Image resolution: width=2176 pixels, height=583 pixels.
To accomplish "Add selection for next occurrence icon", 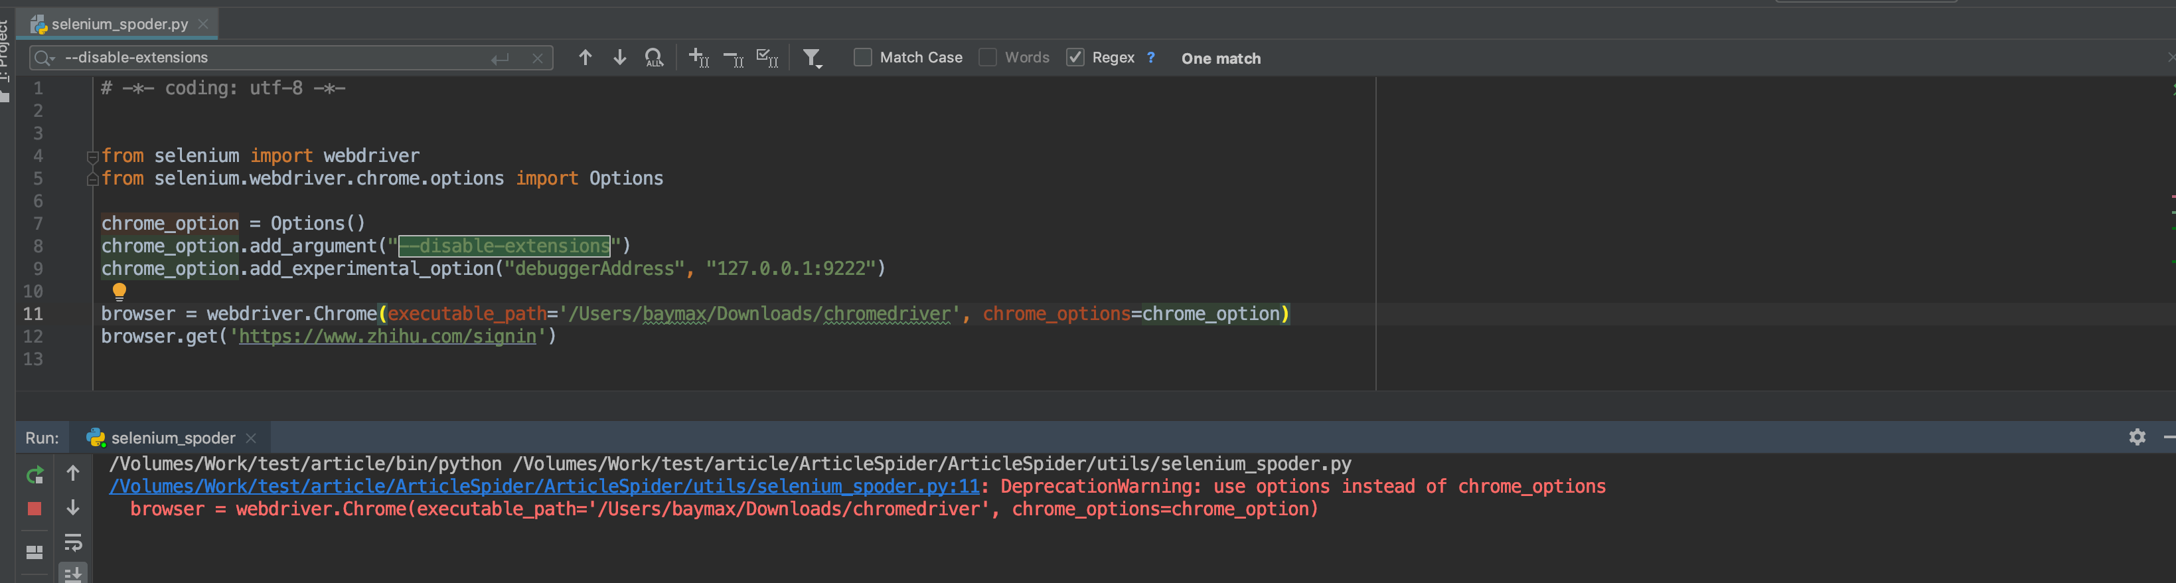I will coord(698,58).
